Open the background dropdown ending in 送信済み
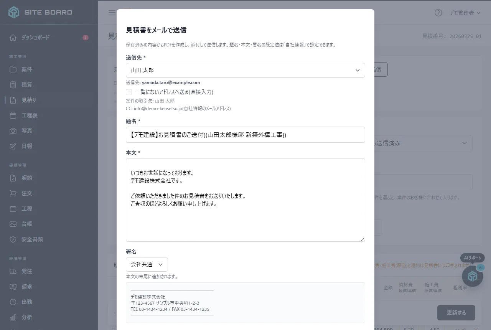491x330 pixels. 423,143
